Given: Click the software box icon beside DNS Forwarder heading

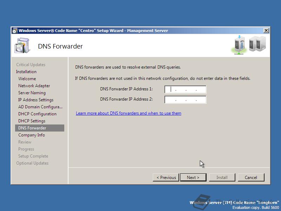Looking at the screenshot, I should (22, 46).
